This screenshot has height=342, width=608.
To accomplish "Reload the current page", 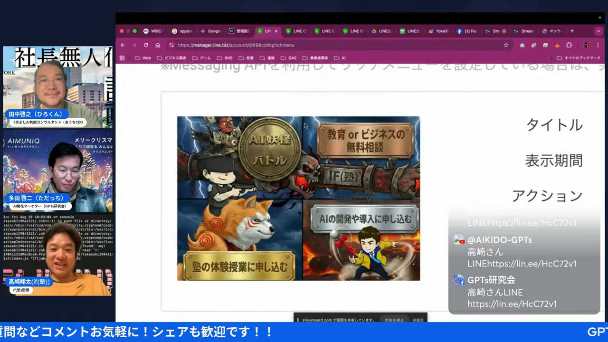I will (146, 45).
